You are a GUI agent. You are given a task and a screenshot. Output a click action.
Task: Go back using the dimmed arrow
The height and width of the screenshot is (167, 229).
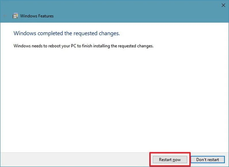(x=5, y=16)
